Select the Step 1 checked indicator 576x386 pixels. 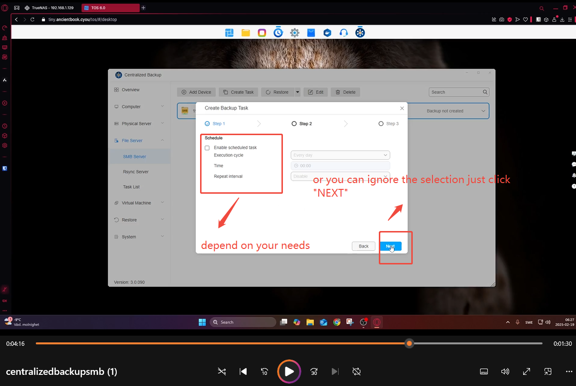pyautogui.click(x=207, y=124)
